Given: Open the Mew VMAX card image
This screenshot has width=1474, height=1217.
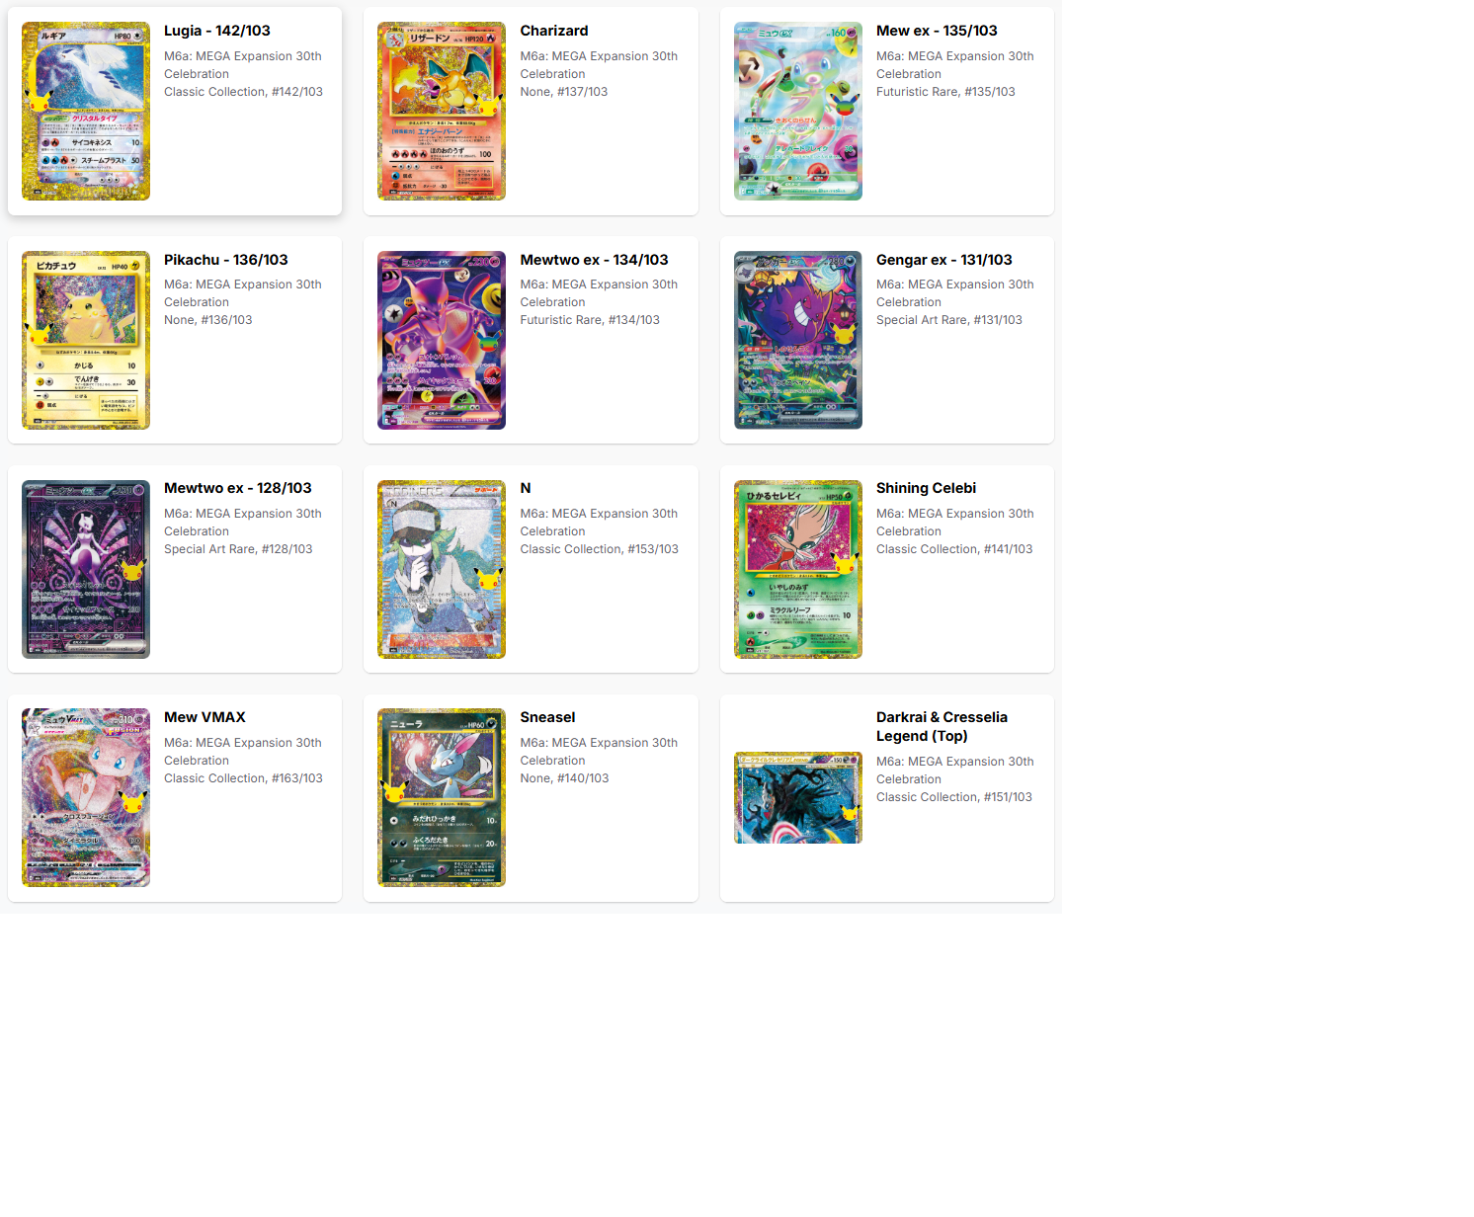Looking at the screenshot, I should coord(86,797).
